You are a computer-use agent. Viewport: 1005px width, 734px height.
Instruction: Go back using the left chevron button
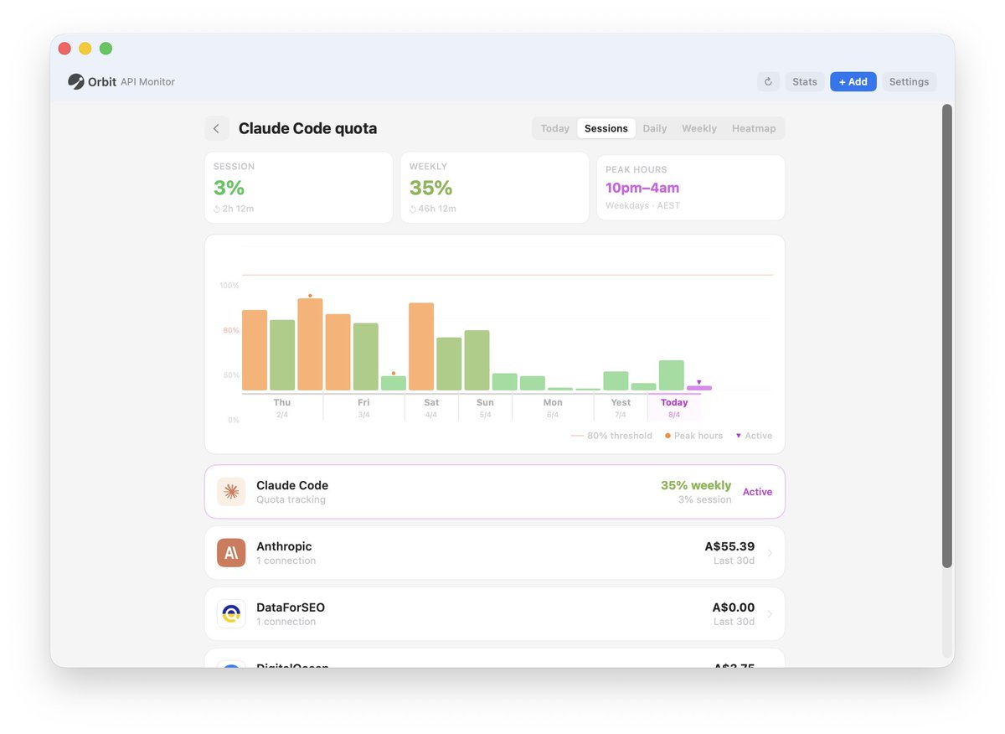click(x=216, y=128)
